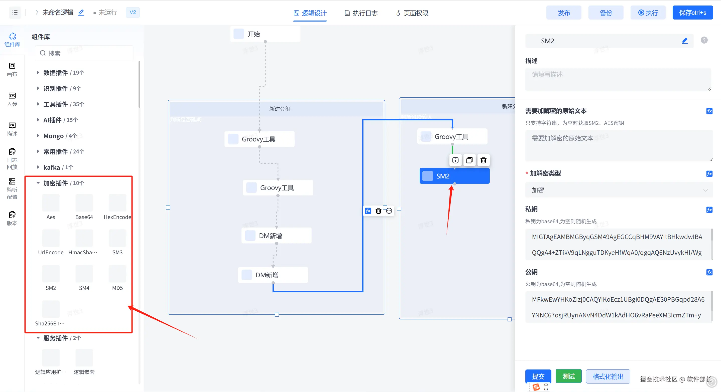Click the fx icon next to 私钥
Image resolution: width=721 pixels, height=392 pixels.
tap(709, 210)
